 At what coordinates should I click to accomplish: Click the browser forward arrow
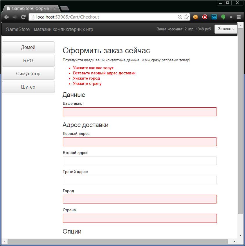click(15, 17)
